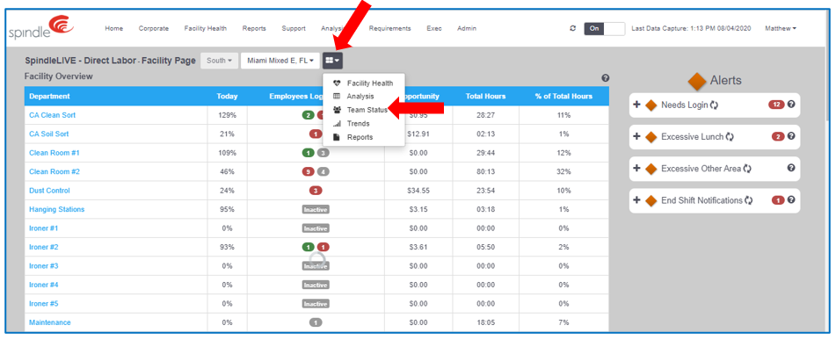Viewport: 836px width, 340px height.
Task: Click the Needs Login count badge 12
Action: 776,105
